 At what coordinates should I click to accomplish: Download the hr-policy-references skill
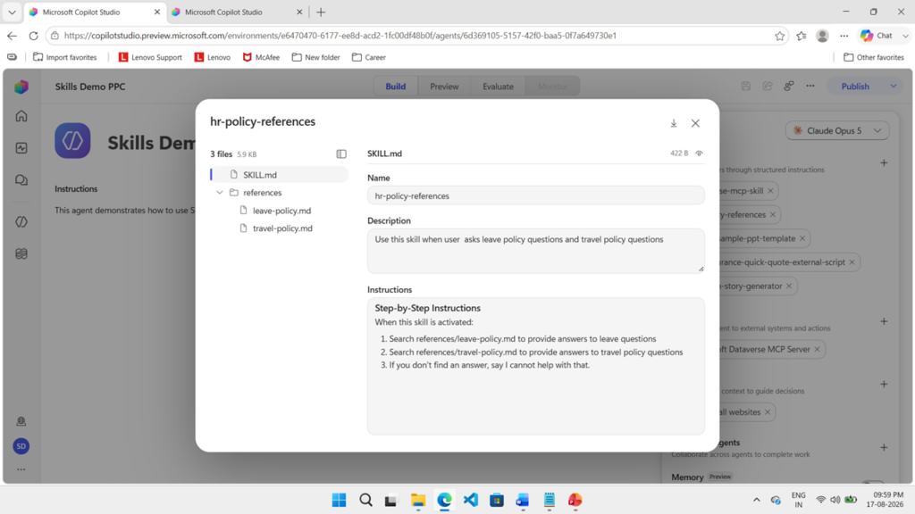[674, 123]
